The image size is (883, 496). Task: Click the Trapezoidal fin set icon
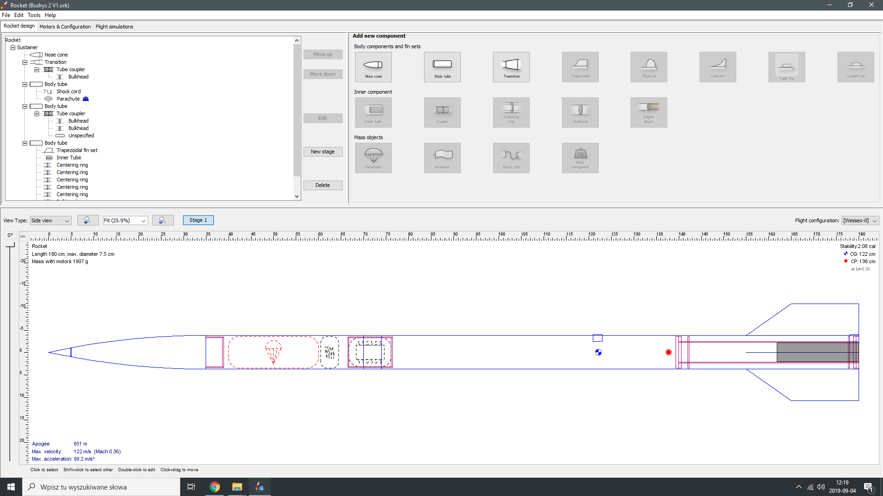580,67
